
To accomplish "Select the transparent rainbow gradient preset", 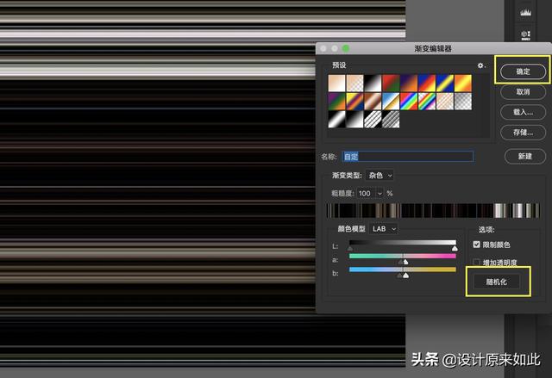I will click(x=427, y=102).
